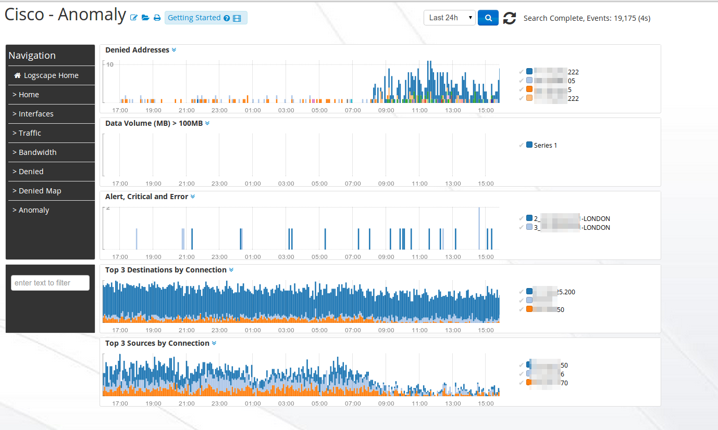Expand Data Volume (MB) > 100MB chart menu
This screenshot has height=430, width=718.
[207, 123]
